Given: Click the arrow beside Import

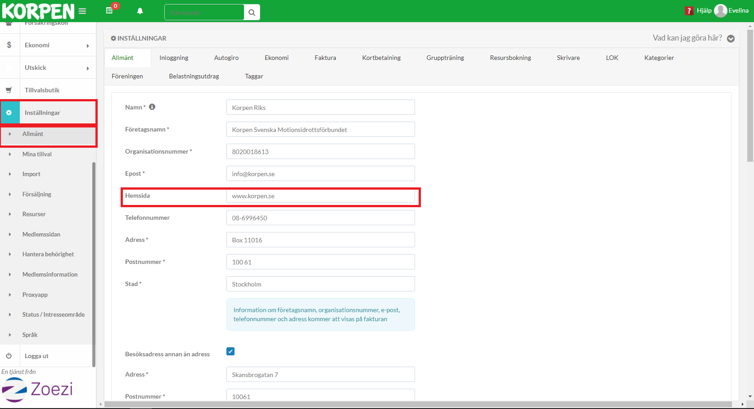Looking at the screenshot, I should tap(10, 174).
